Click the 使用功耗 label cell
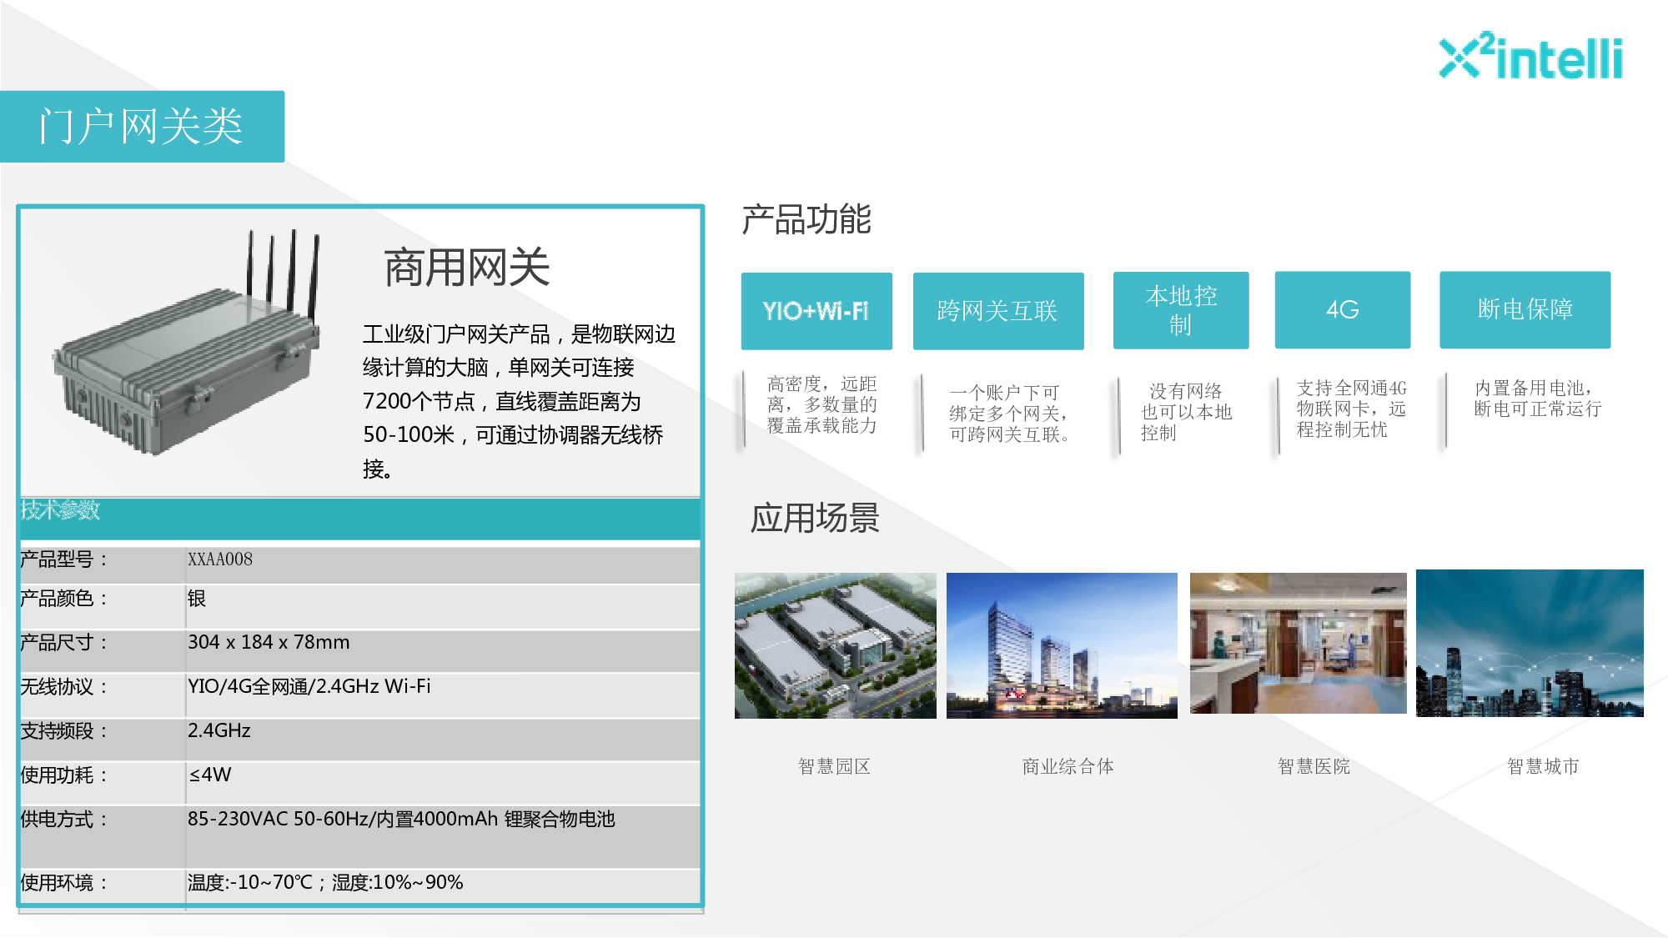Screen dimensions: 1668x938 [x=102, y=784]
